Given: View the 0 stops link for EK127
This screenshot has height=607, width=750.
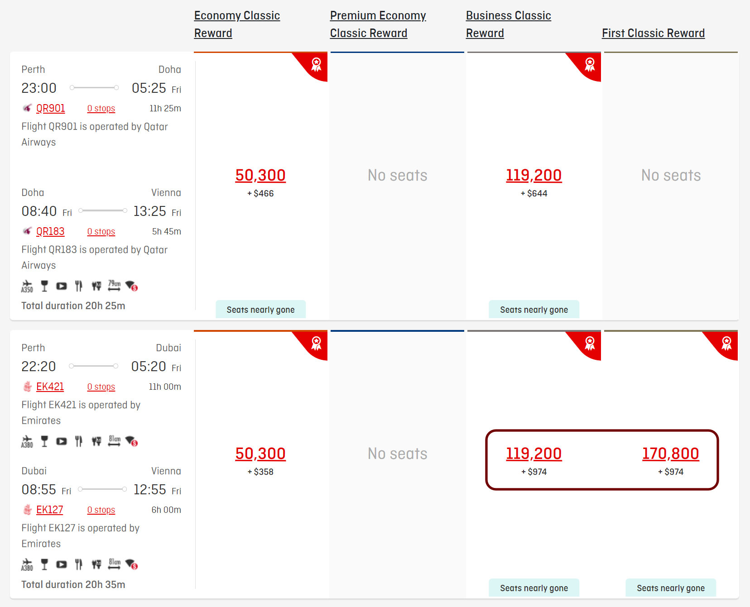Looking at the screenshot, I should [101, 510].
